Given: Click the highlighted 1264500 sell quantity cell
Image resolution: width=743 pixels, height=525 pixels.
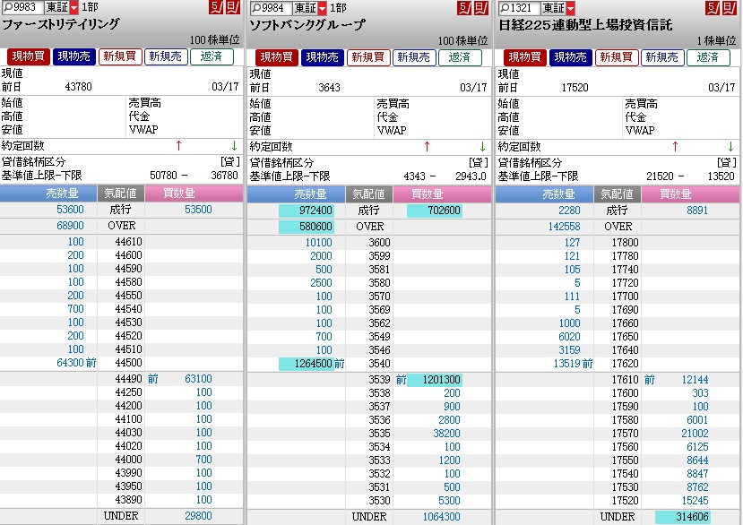Looking at the screenshot, I should (x=306, y=364).
